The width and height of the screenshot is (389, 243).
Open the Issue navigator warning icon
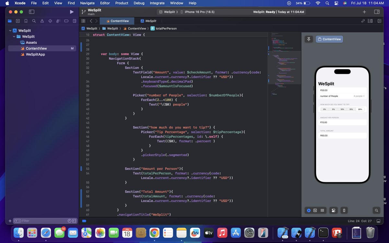[42, 21]
